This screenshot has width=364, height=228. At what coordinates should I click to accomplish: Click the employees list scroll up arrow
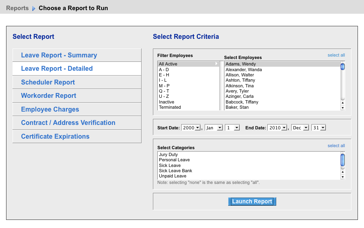pos(343,103)
